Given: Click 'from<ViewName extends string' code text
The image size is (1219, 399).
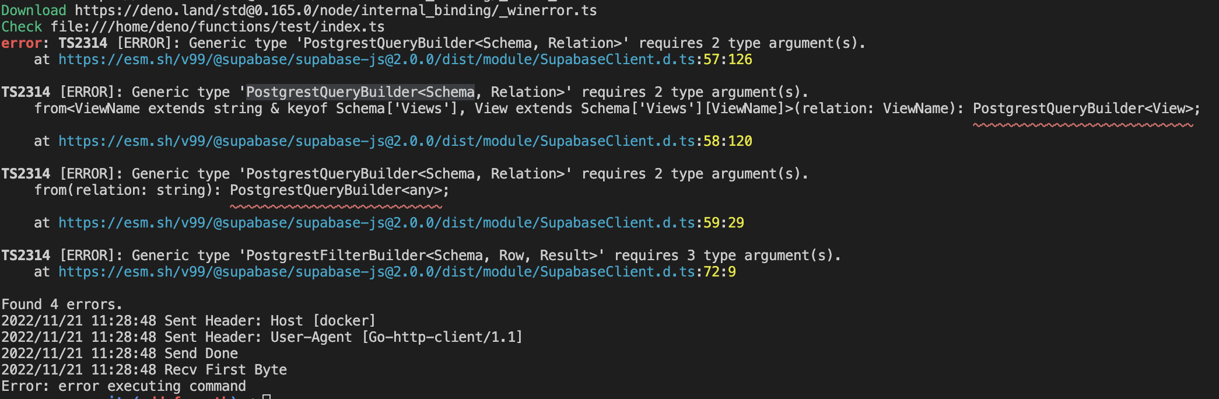Looking at the screenshot, I should (x=148, y=108).
